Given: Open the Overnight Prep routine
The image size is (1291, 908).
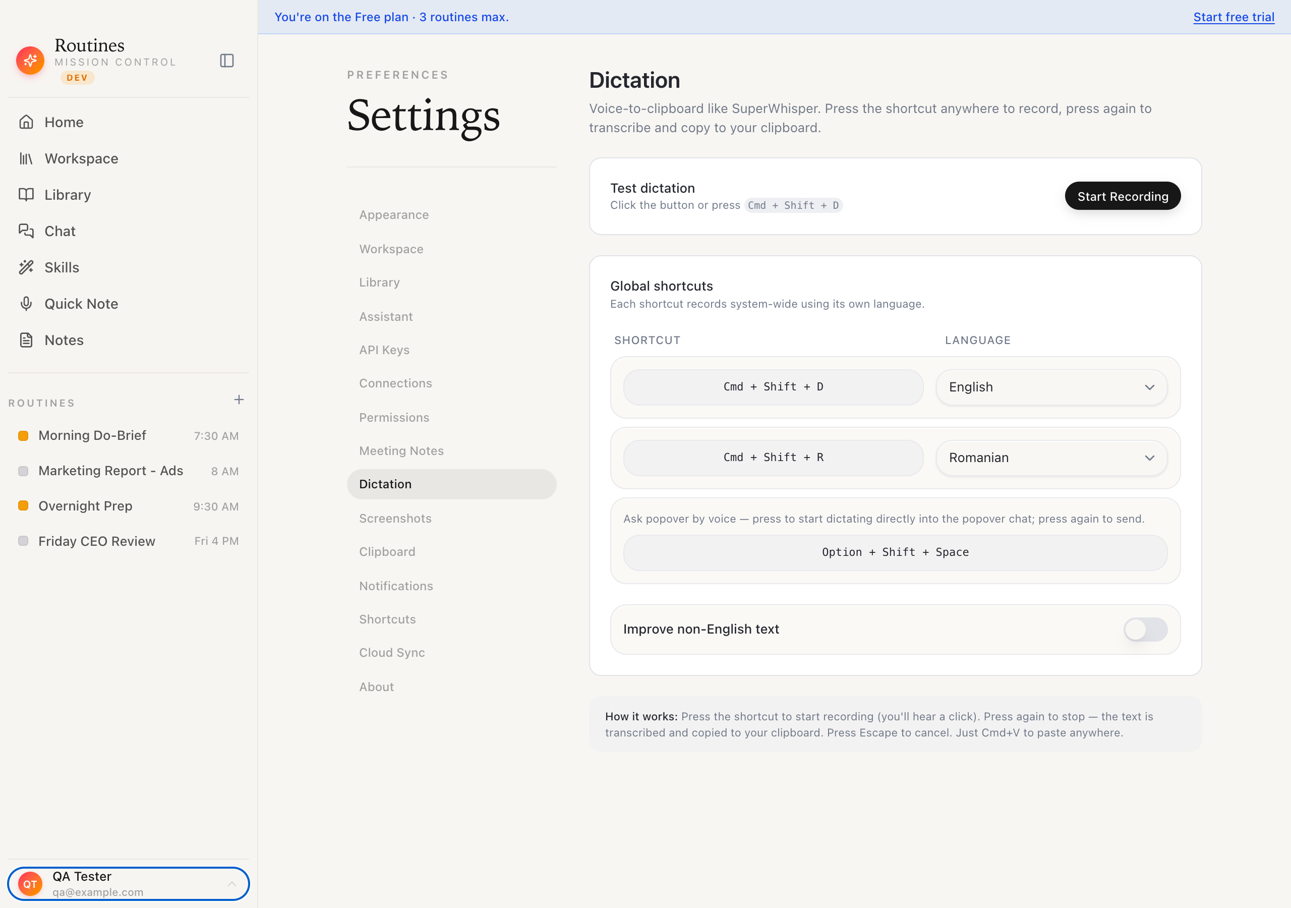Looking at the screenshot, I should tap(128, 506).
